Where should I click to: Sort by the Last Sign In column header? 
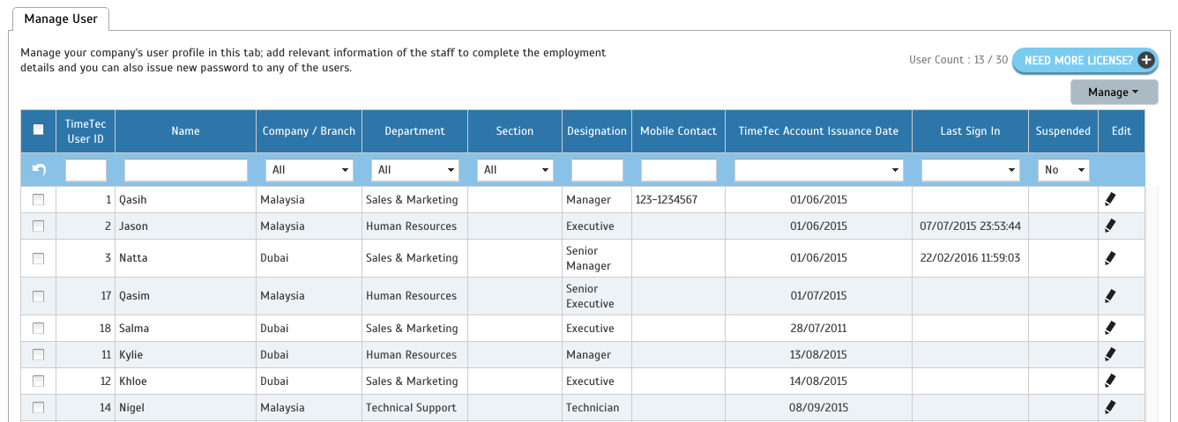970,131
